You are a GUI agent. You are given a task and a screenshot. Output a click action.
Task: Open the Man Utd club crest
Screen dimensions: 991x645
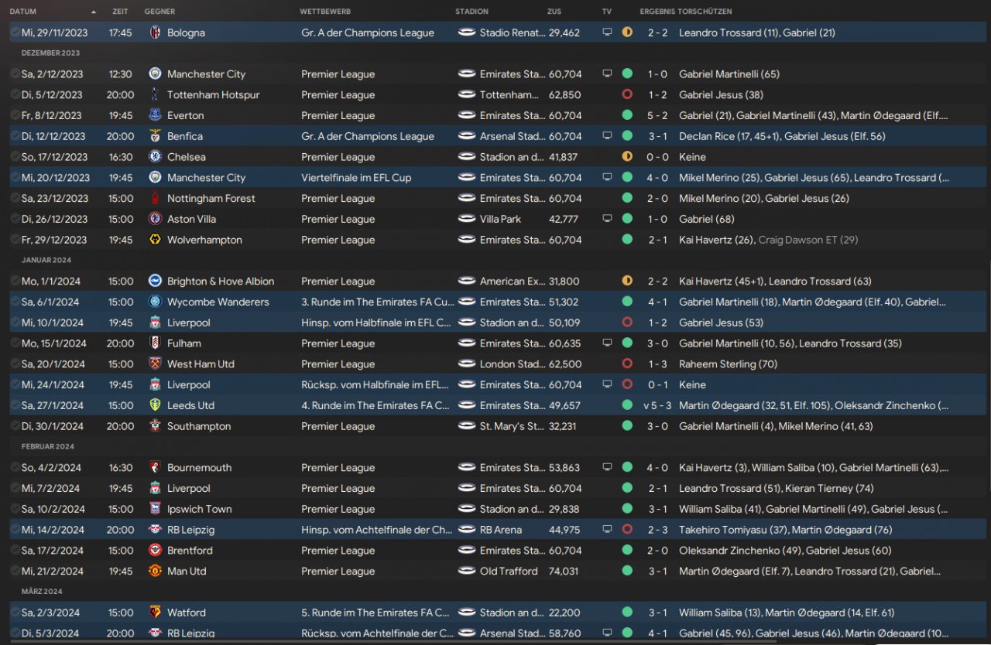pyautogui.click(x=155, y=571)
